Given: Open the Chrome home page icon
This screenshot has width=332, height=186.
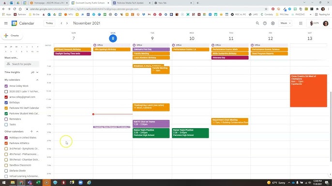Looking at the screenshot, I should pos(20,9).
